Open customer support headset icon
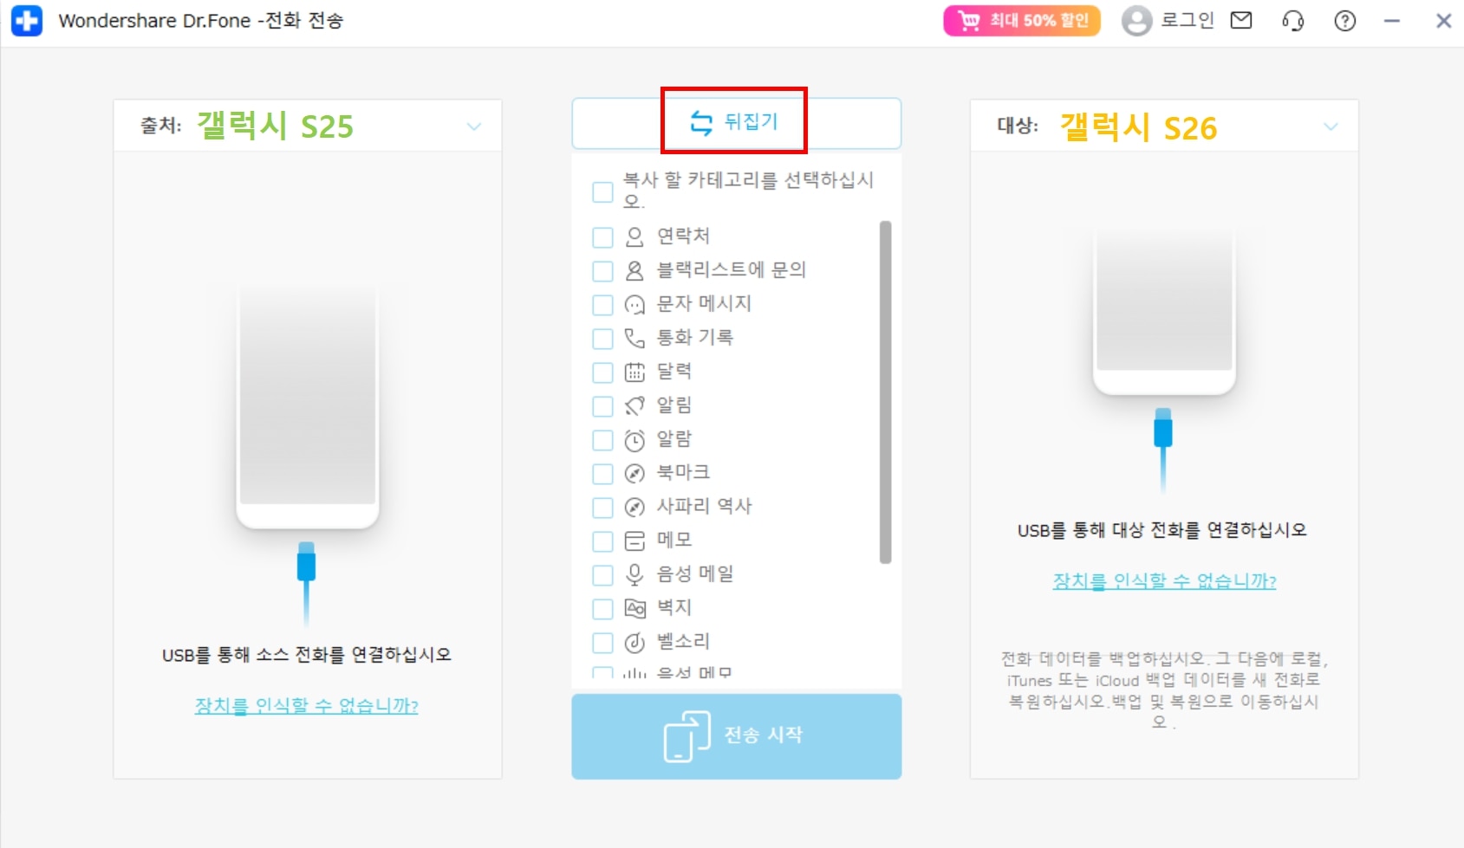This screenshot has height=848, width=1464. (1292, 21)
